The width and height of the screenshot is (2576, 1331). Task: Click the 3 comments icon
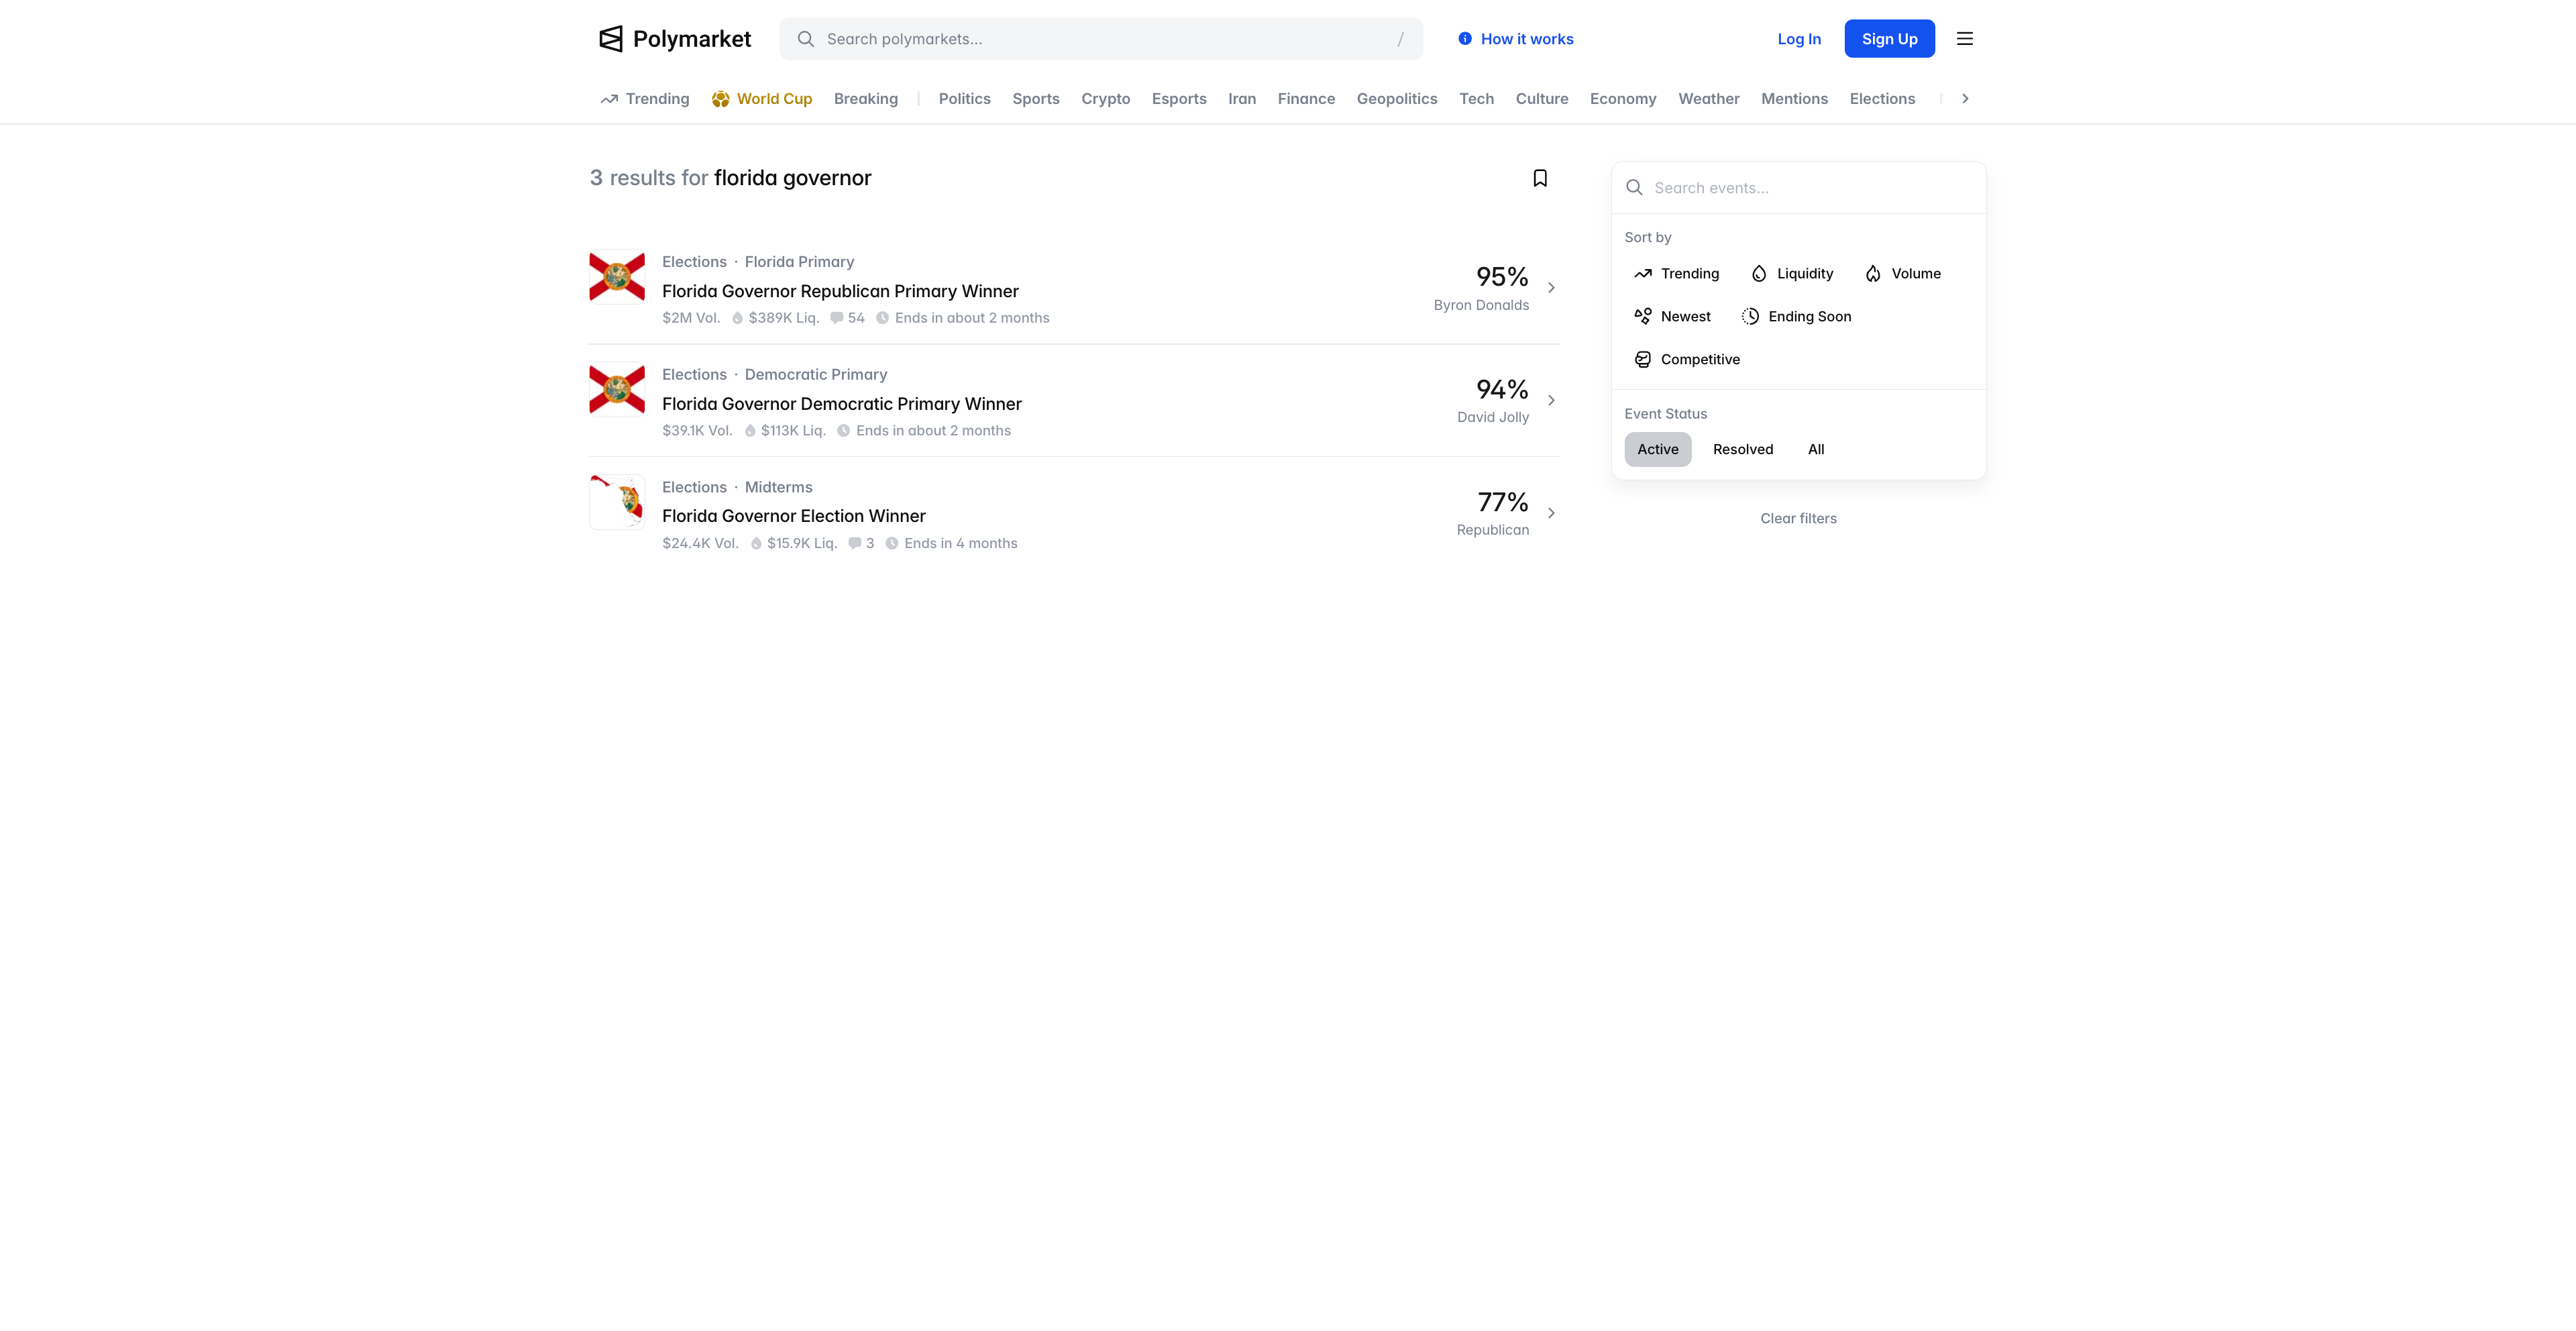854,544
